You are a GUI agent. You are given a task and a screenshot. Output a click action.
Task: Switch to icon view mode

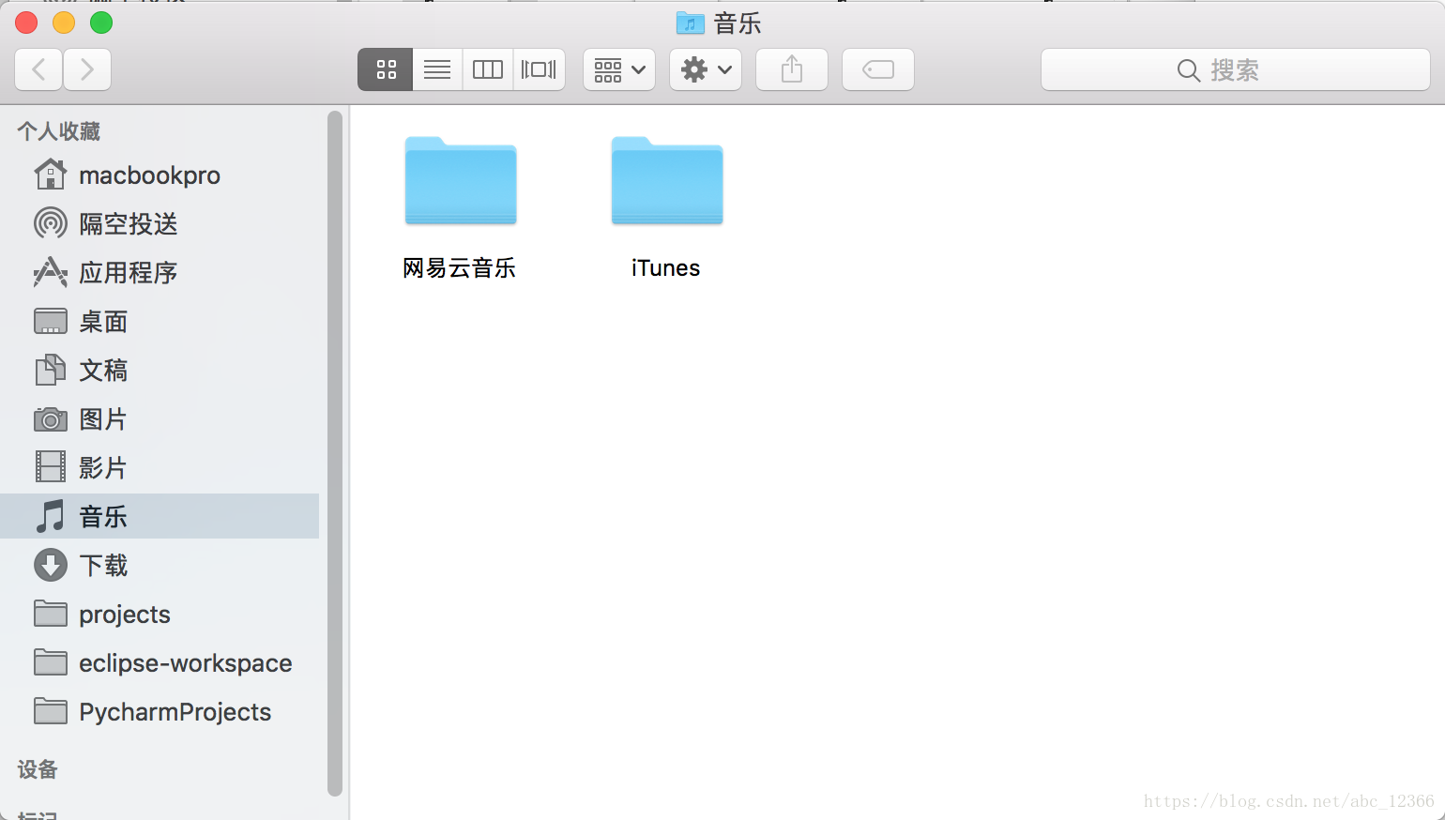(386, 69)
